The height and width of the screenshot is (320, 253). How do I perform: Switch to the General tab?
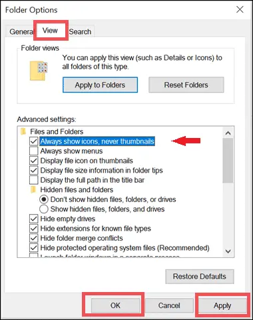click(x=21, y=32)
